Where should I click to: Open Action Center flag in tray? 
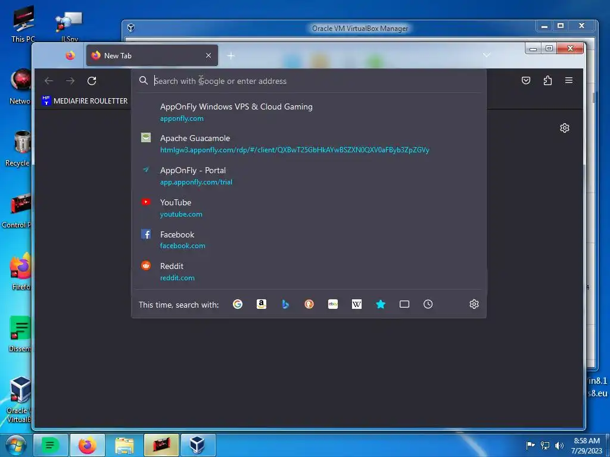pos(530,445)
